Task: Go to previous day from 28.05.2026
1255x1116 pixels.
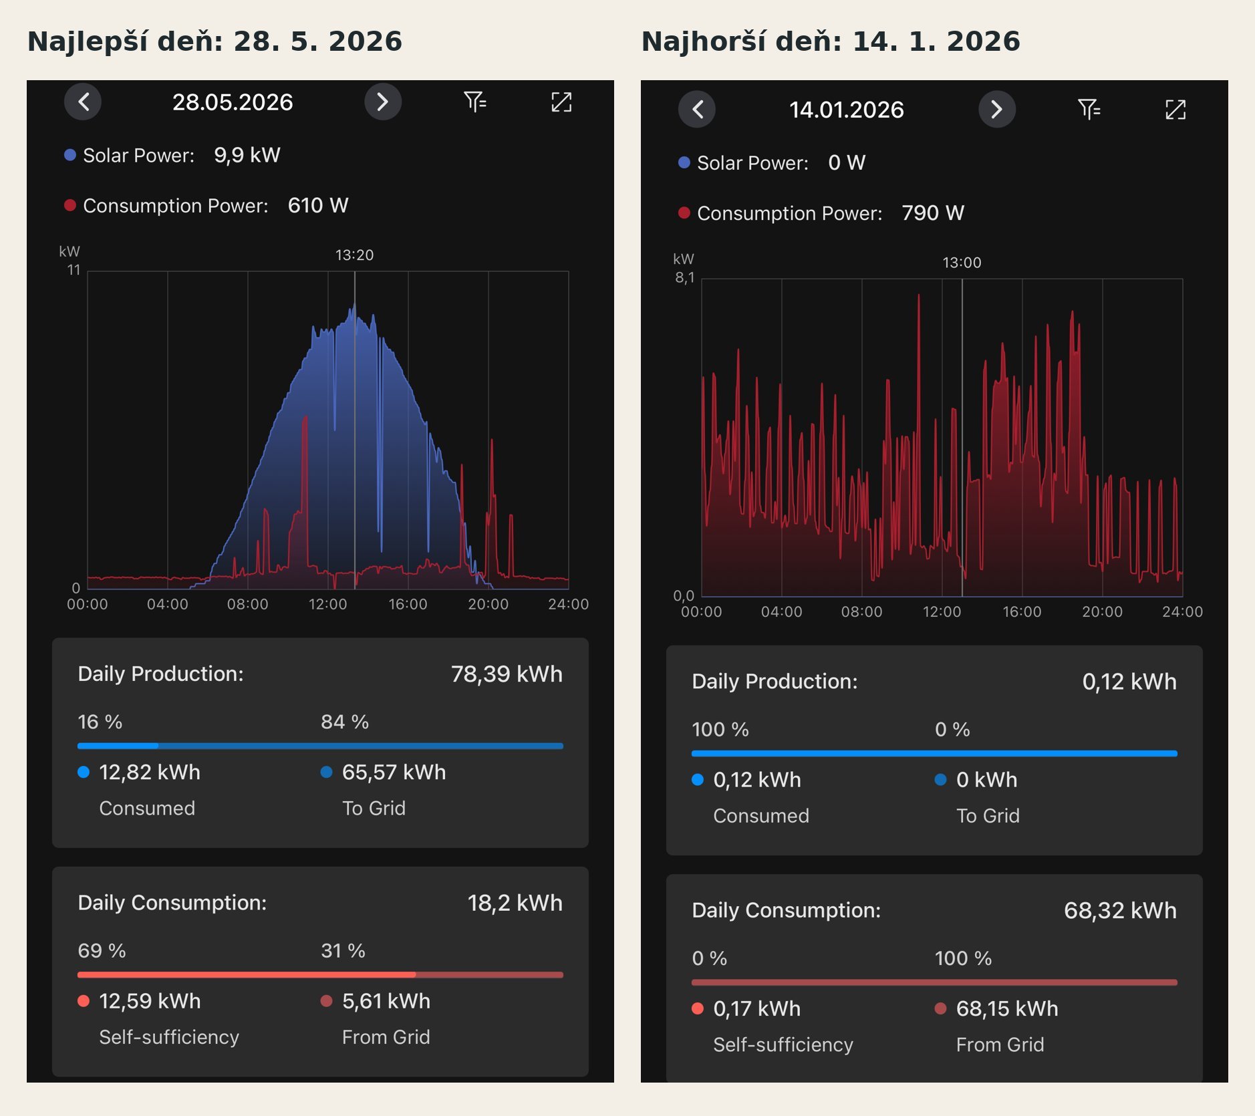Action: click(x=83, y=102)
